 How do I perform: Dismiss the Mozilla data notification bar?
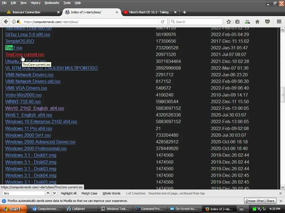coord(281,201)
